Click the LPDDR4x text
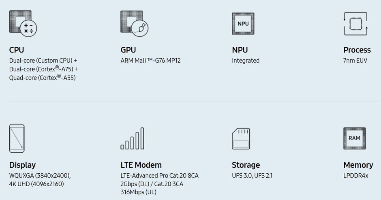The width and height of the screenshot is (381, 200). (356, 175)
